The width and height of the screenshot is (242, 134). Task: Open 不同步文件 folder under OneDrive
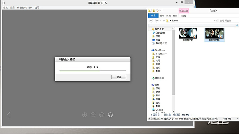click(161, 54)
